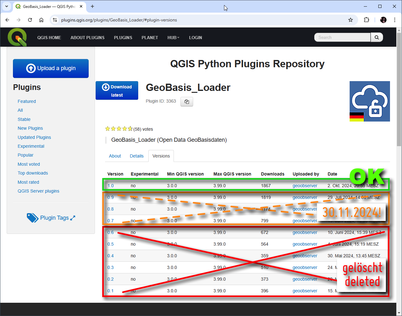Click the Upload a plugin button
402x316 pixels.
[51, 68]
